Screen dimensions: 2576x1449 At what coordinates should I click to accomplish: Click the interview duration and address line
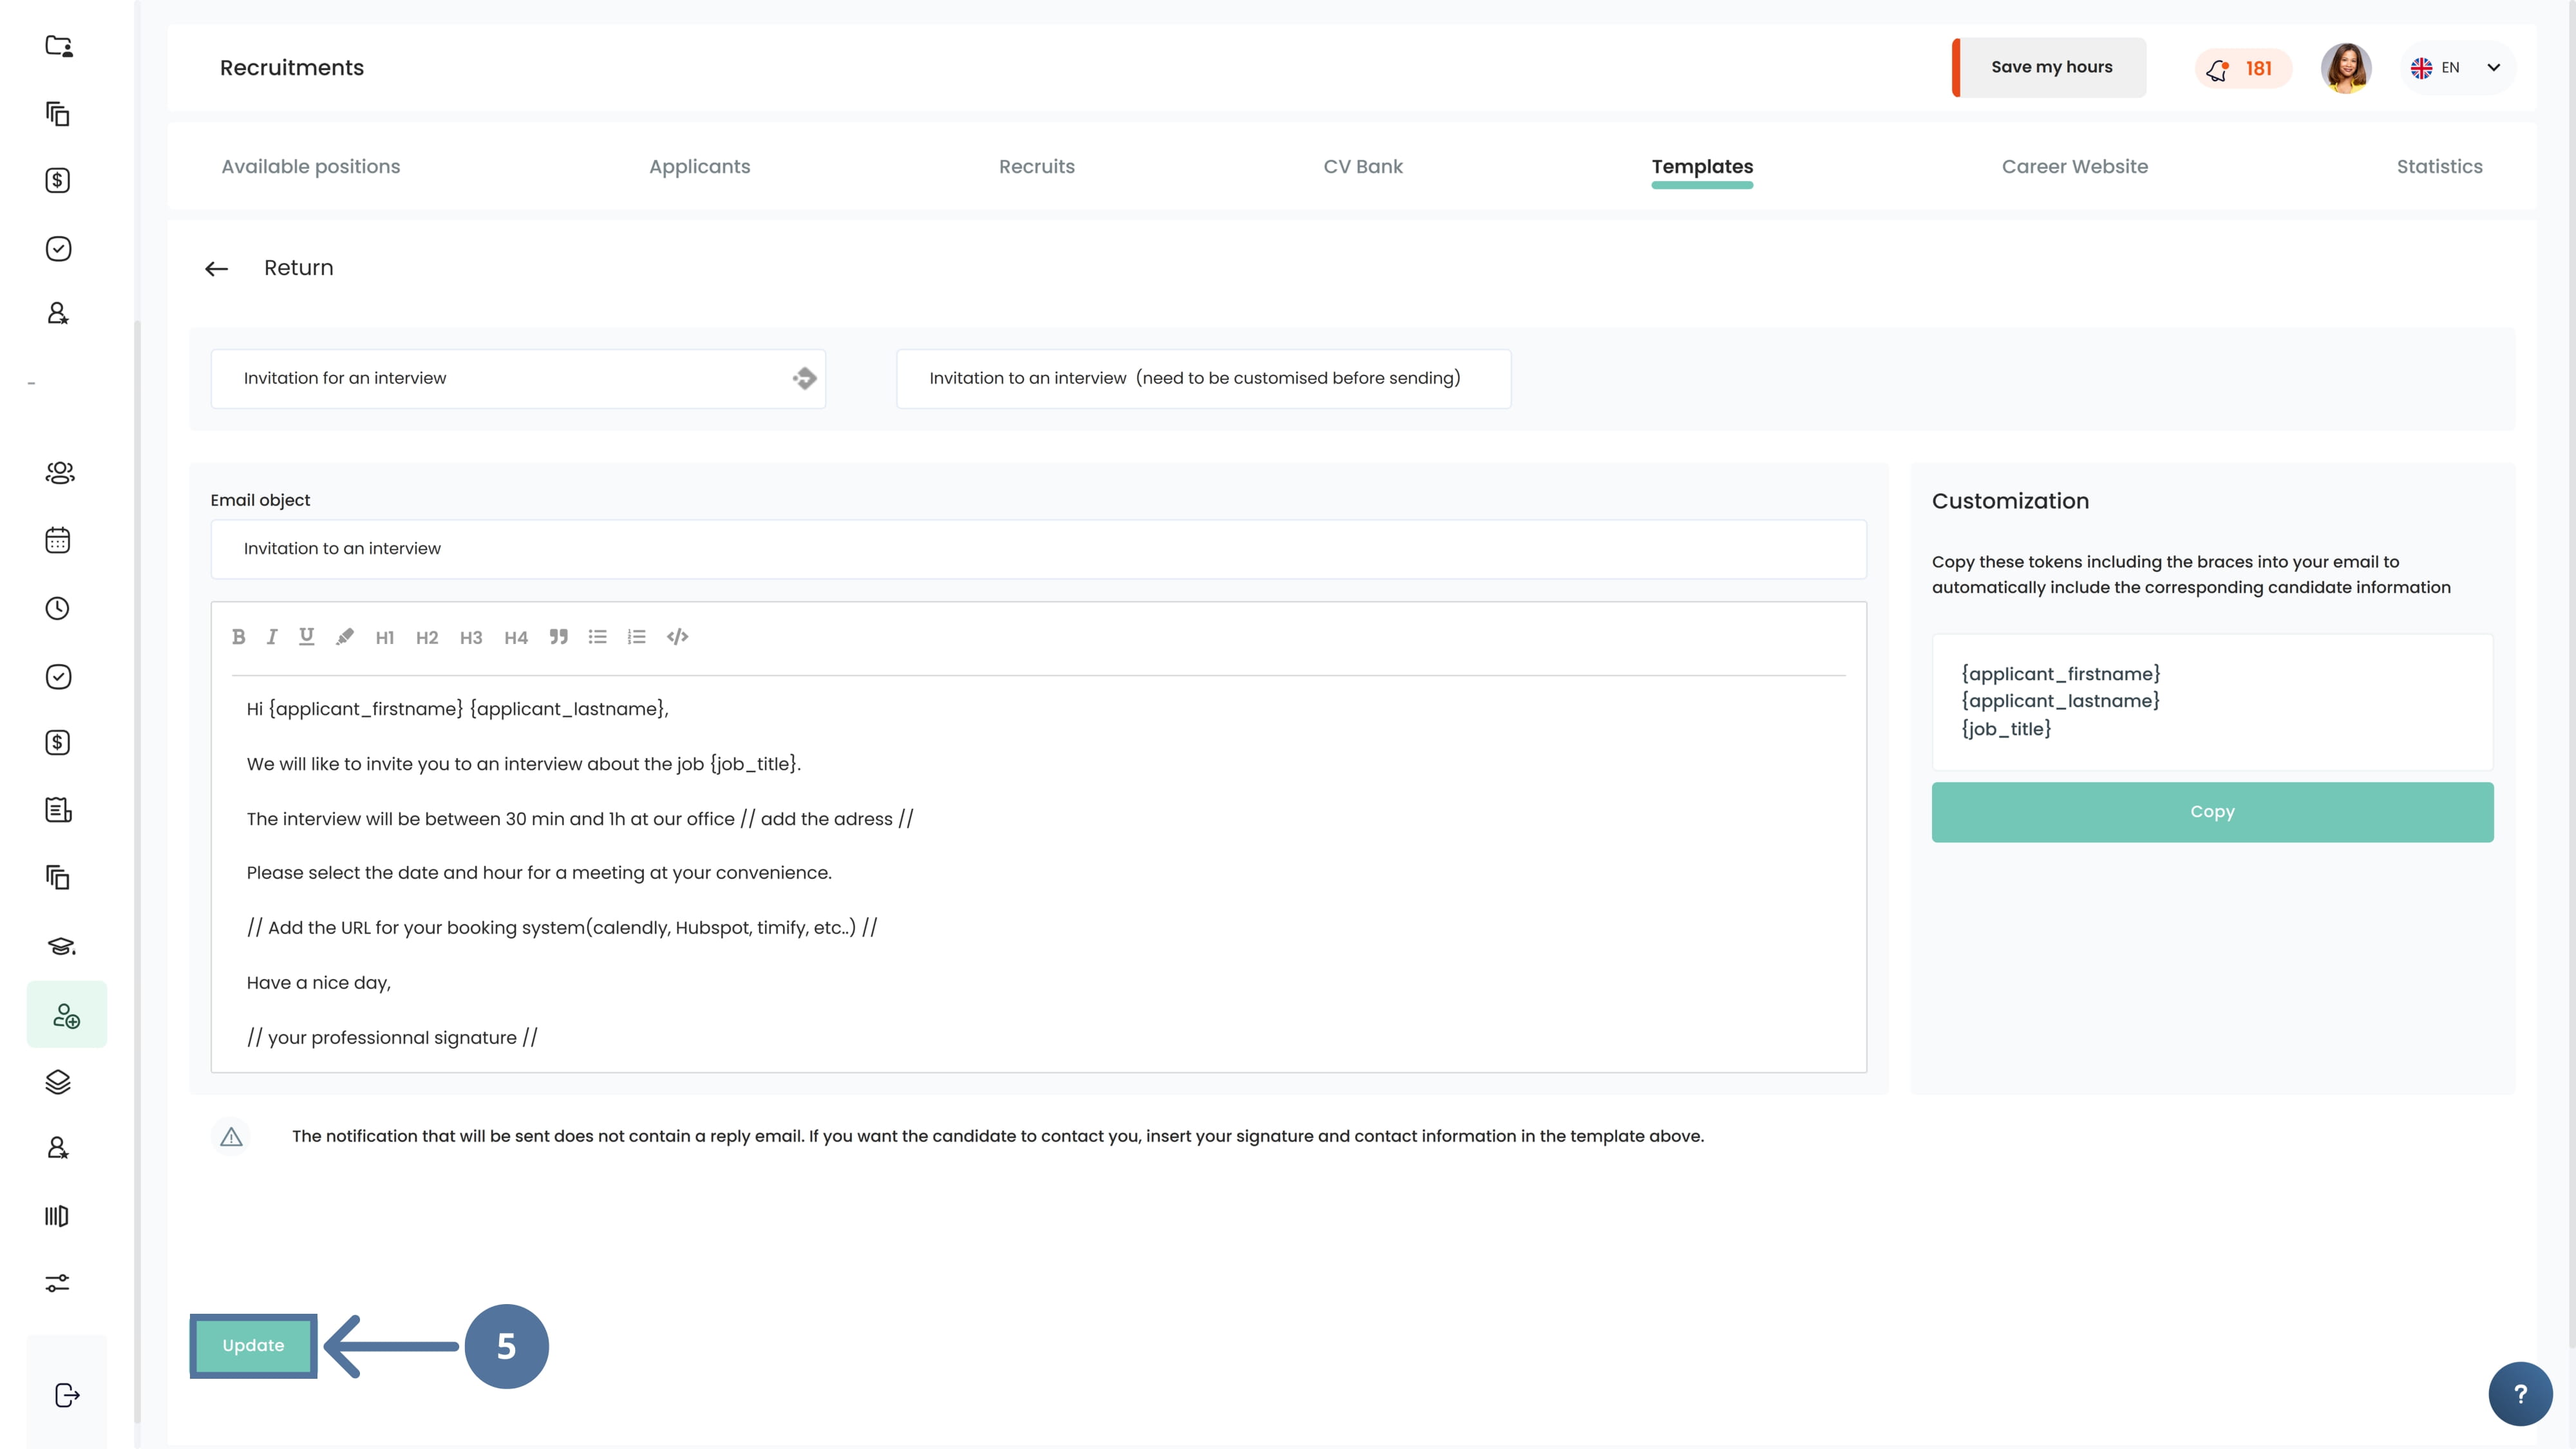(x=580, y=819)
